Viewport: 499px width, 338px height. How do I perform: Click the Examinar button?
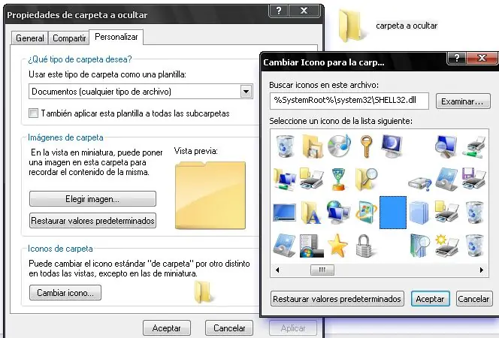click(x=463, y=101)
